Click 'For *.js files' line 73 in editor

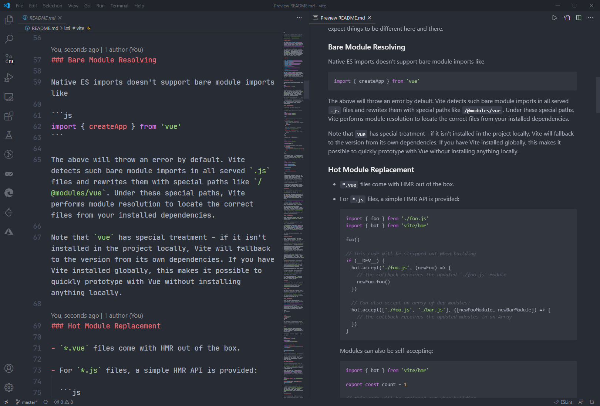154,370
